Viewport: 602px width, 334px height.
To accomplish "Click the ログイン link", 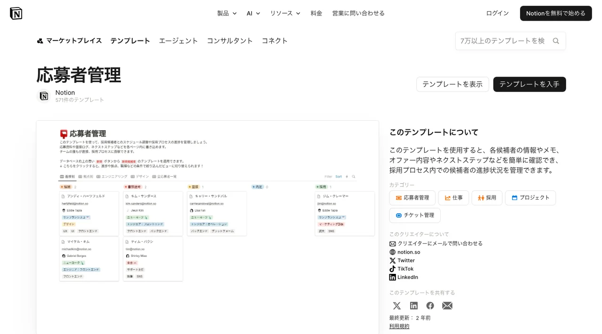I will tap(498, 13).
